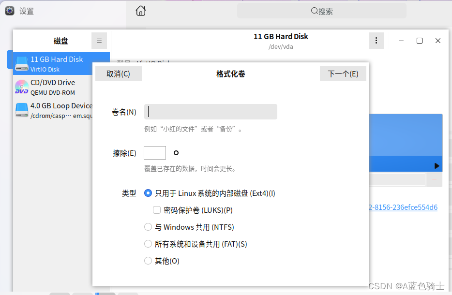Click the play triangle on the volume diagram
Screen dimensions: 452x295
tap(437, 165)
